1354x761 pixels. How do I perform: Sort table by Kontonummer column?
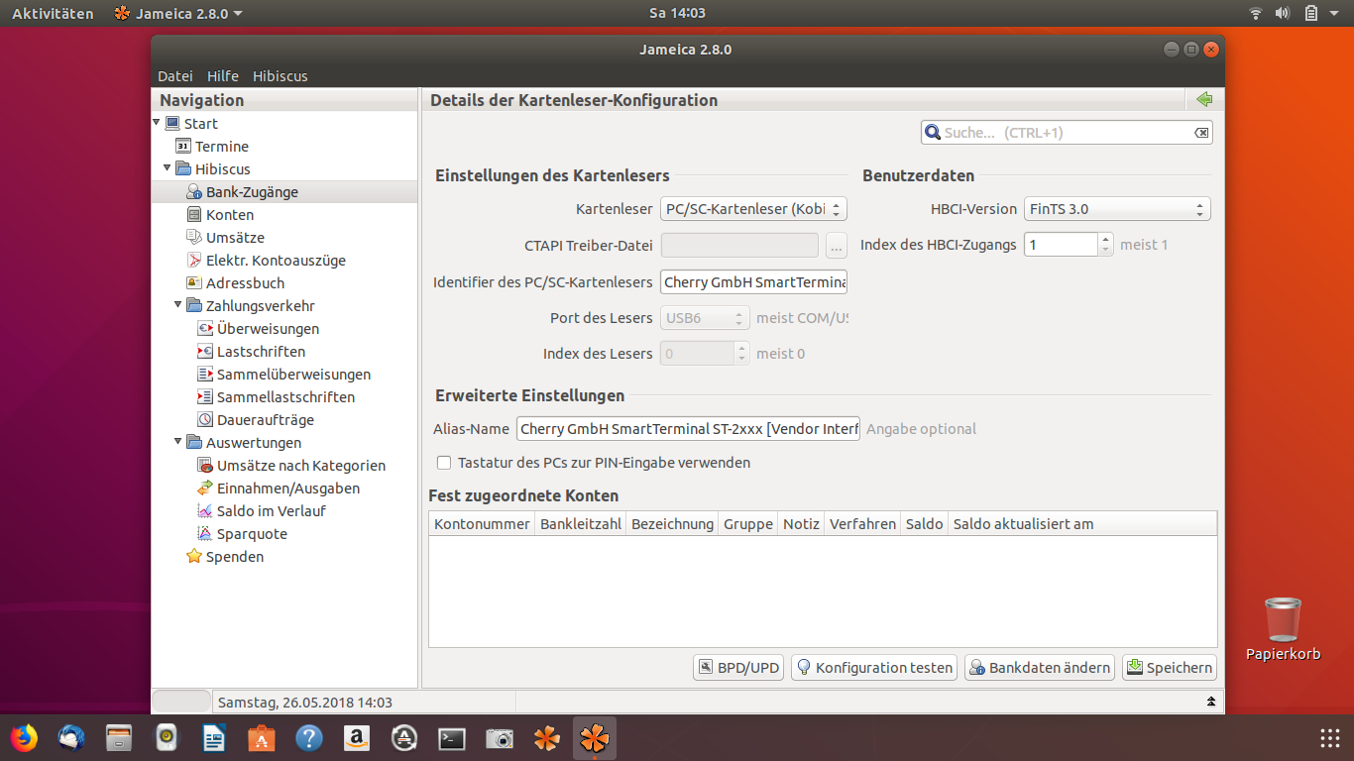(x=482, y=523)
